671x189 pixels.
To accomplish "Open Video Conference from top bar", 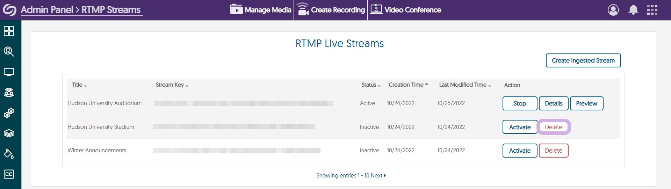I will tap(406, 10).
